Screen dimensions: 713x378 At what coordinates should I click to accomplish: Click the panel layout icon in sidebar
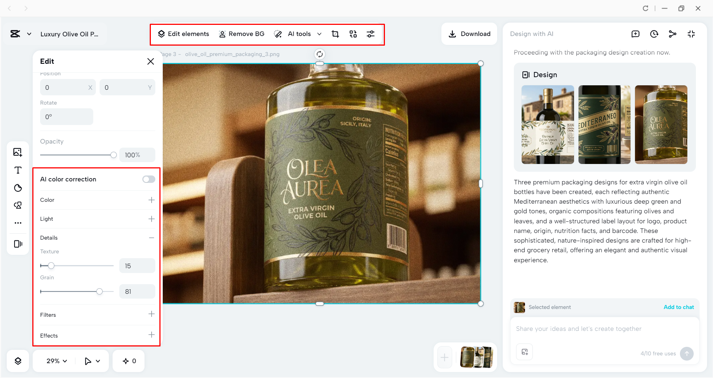[18, 244]
